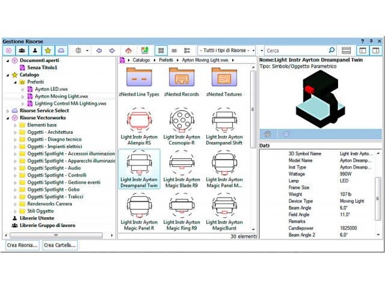Image resolution: width=385 pixels, height=289 pixels.
Task: Toggle left file browser pane
Action: click(362, 51)
